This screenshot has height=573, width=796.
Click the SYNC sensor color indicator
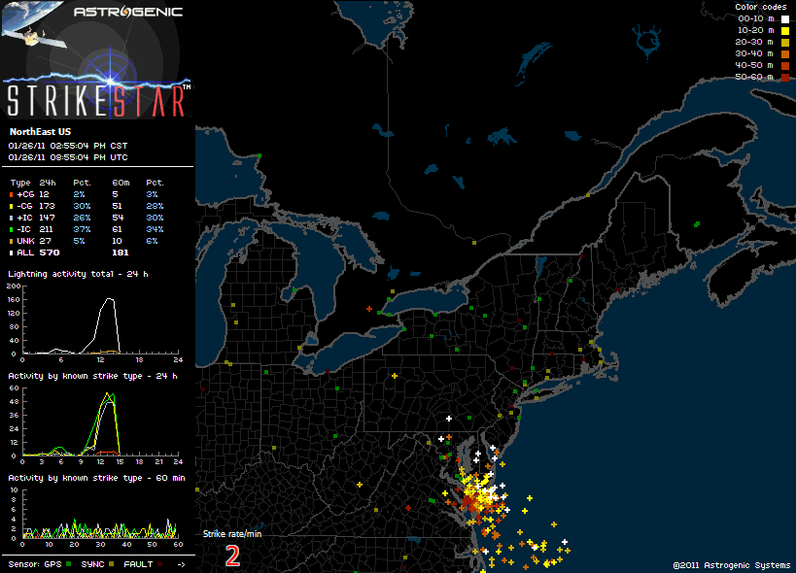click(111, 564)
